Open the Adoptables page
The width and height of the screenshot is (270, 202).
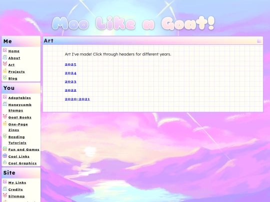[x=19, y=98]
